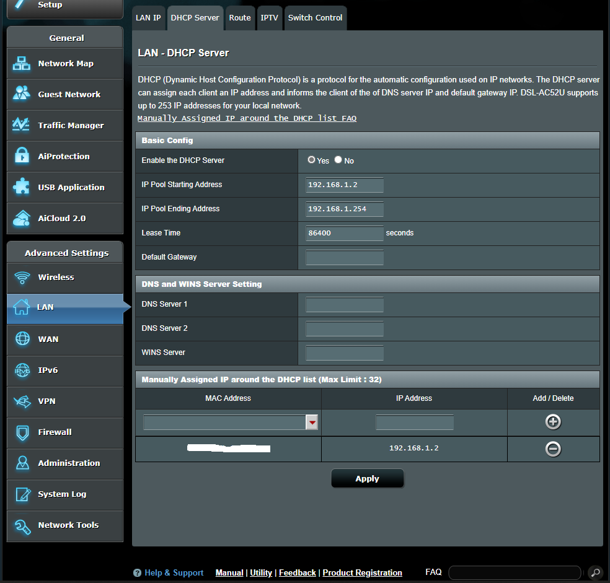Image resolution: width=610 pixels, height=583 pixels.
Task: Delete the 192.168.1.2 assigned entry
Action: tap(553, 449)
